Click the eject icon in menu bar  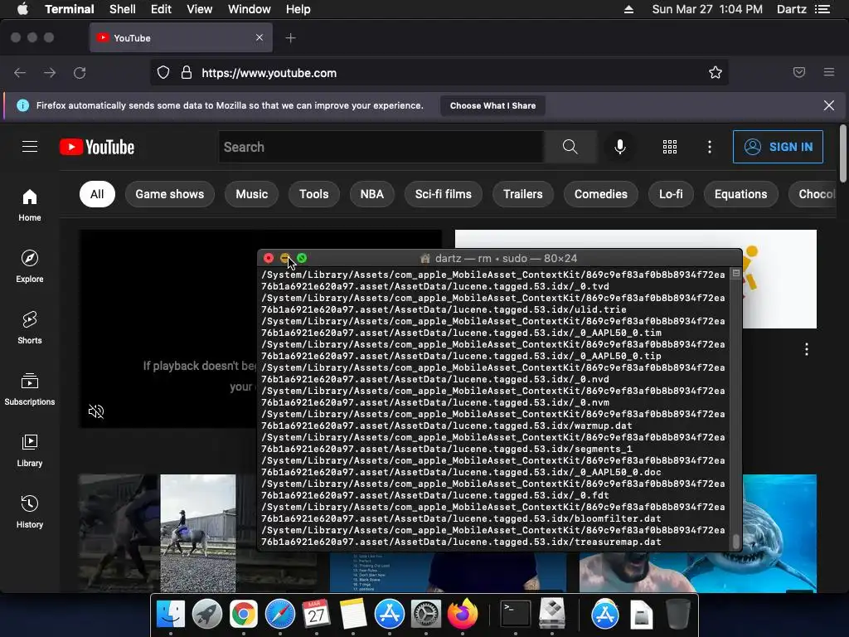628,9
